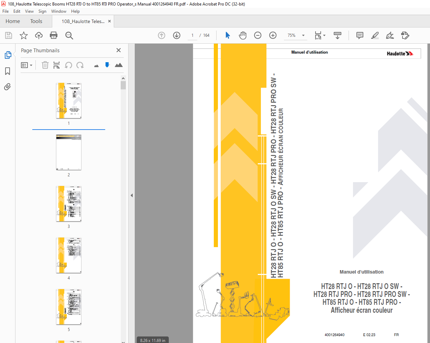The width and height of the screenshot is (430, 343).
Task: Close the 108_Haulotte document tab
Action: click(x=109, y=21)
